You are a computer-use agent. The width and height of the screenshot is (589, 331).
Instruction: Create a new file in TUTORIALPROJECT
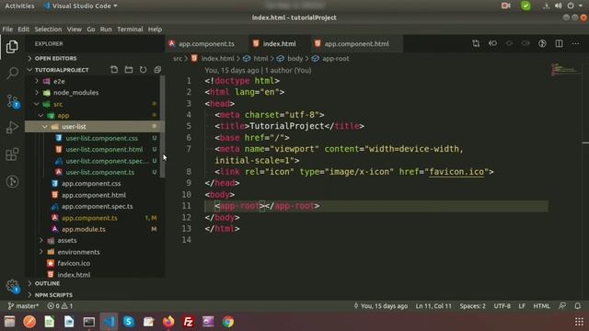[114, 70]
